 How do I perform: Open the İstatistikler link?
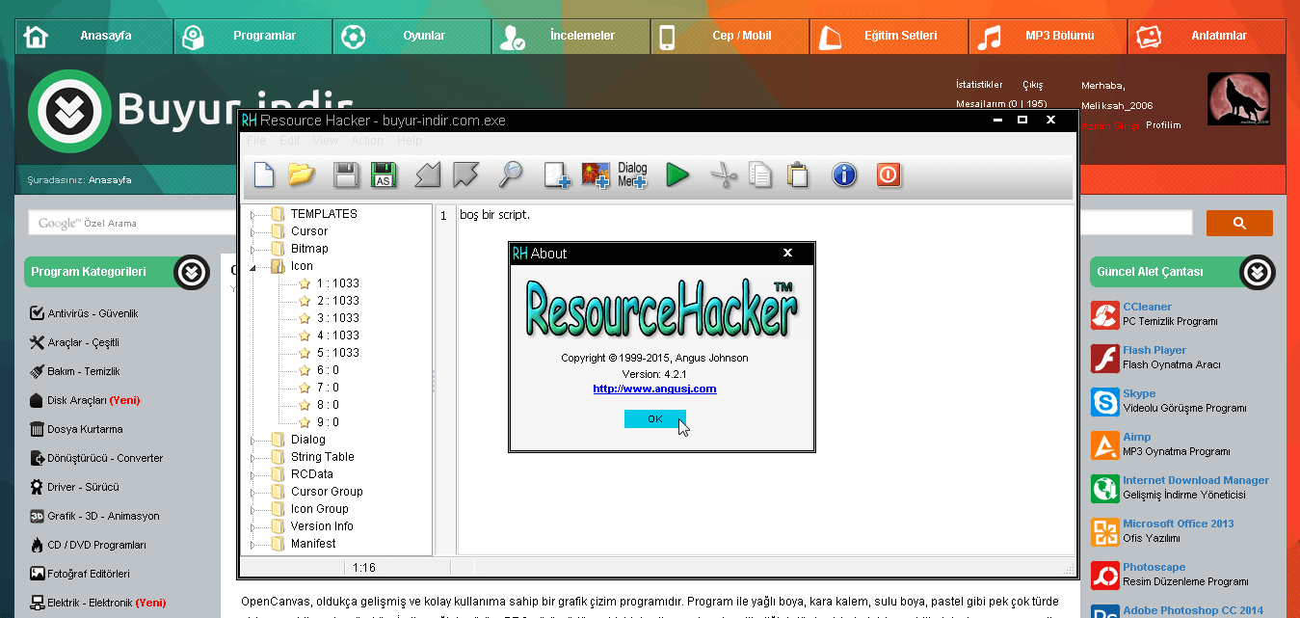(x=979, y=85)
